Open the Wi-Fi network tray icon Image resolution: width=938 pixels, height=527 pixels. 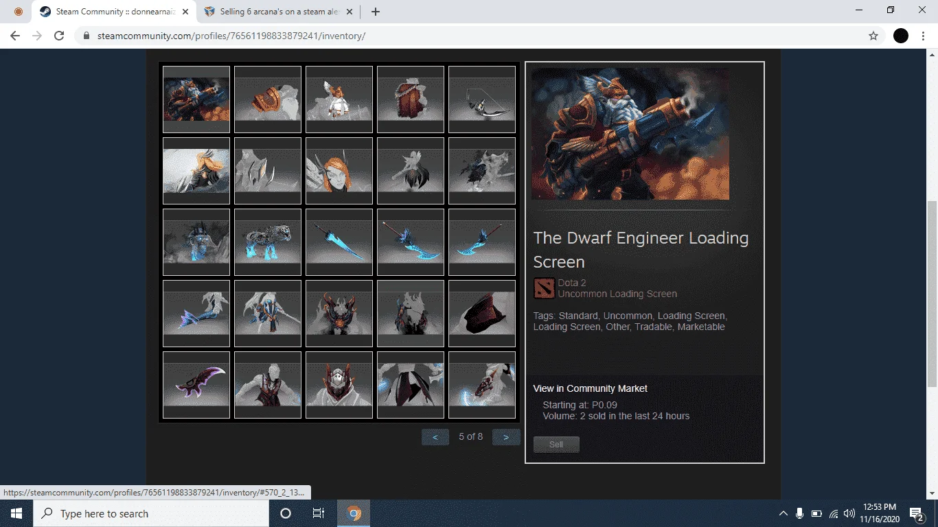click(x=834, y=513)
